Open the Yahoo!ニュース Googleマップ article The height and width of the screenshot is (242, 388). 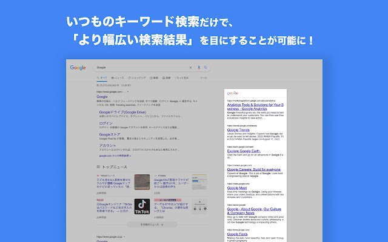click(113, 183)
